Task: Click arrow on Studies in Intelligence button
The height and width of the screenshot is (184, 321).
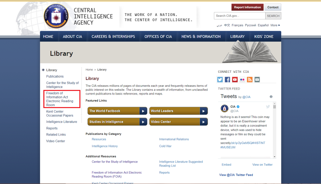Action: pyautogui.click(x=143, y=122)
